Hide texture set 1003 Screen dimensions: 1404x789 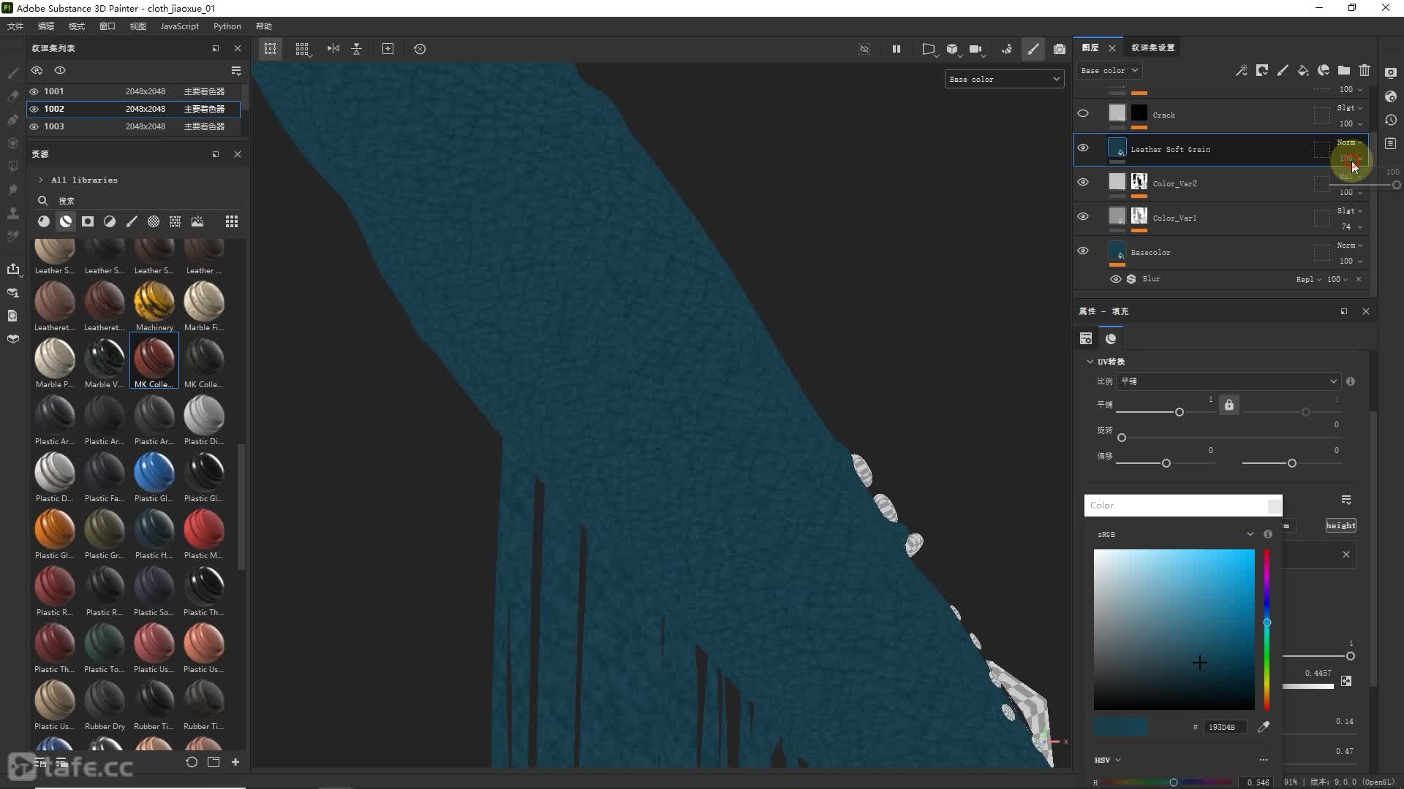[x=34, y=126]
